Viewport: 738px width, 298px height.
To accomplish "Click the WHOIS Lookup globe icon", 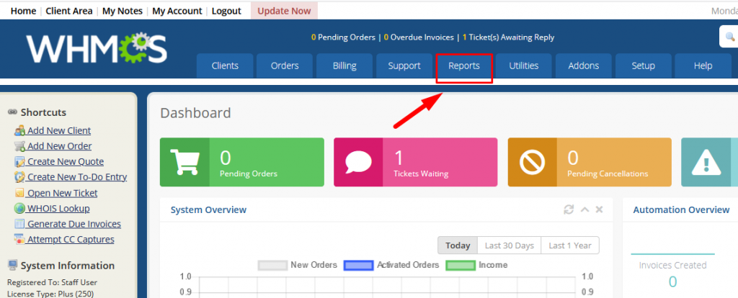I will pos(19,208).
